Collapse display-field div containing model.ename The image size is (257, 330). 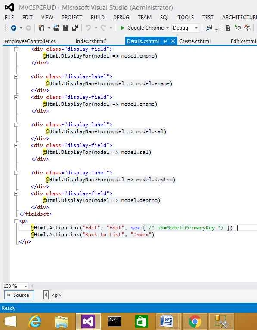16,97
